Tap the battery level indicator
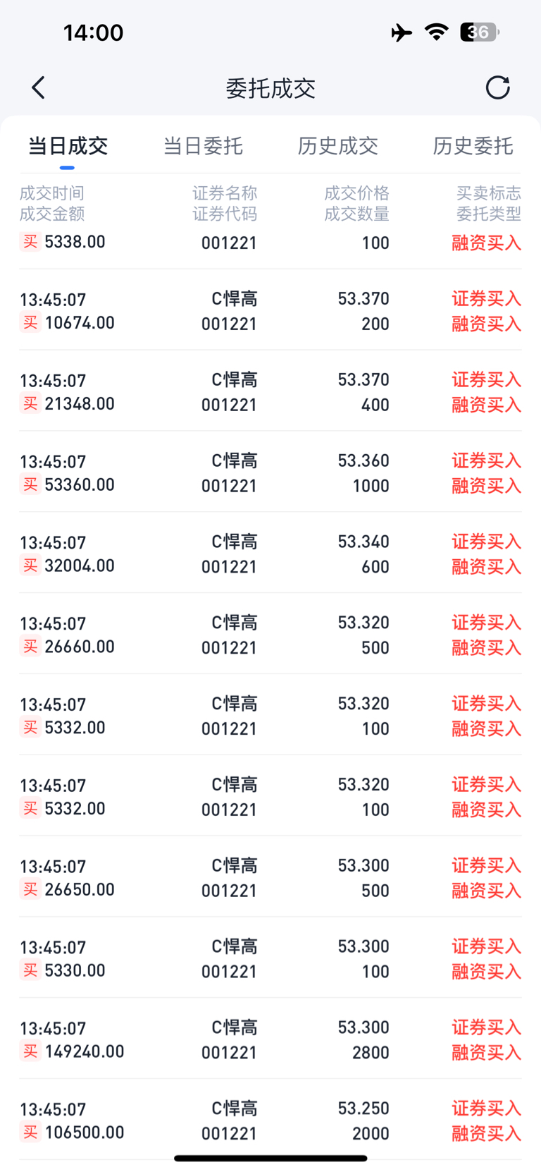The height and width of the screenshot is (1172, 541). click(480, 32)
